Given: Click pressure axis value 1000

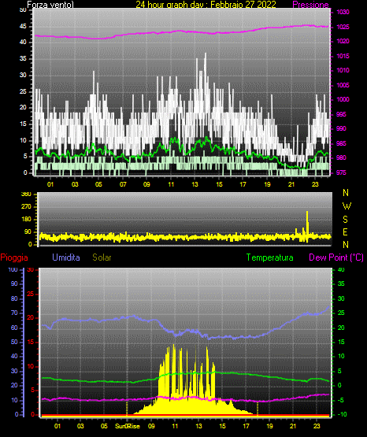Looking at the screenshot, I should (x=343, y=99).
